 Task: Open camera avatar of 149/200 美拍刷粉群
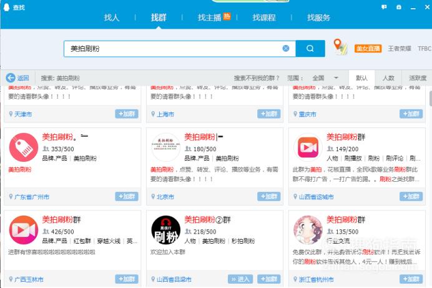point(308,147)
